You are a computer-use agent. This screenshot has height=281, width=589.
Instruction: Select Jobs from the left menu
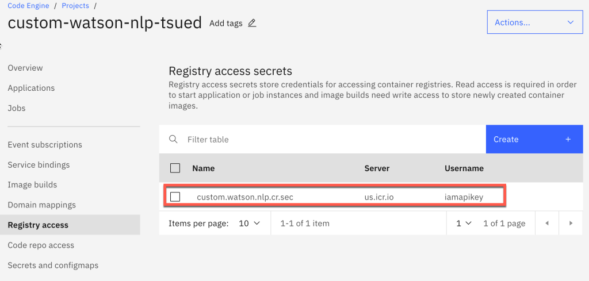click(x=17, y=108)
